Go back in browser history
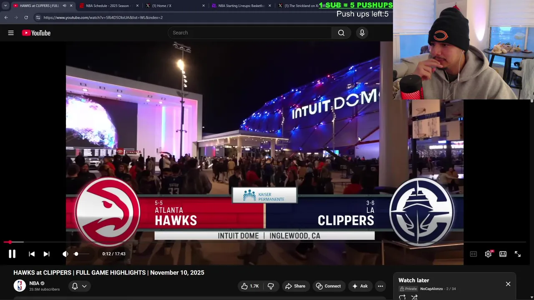This screenshot has width=534, height=300. [x=6, y=17]
